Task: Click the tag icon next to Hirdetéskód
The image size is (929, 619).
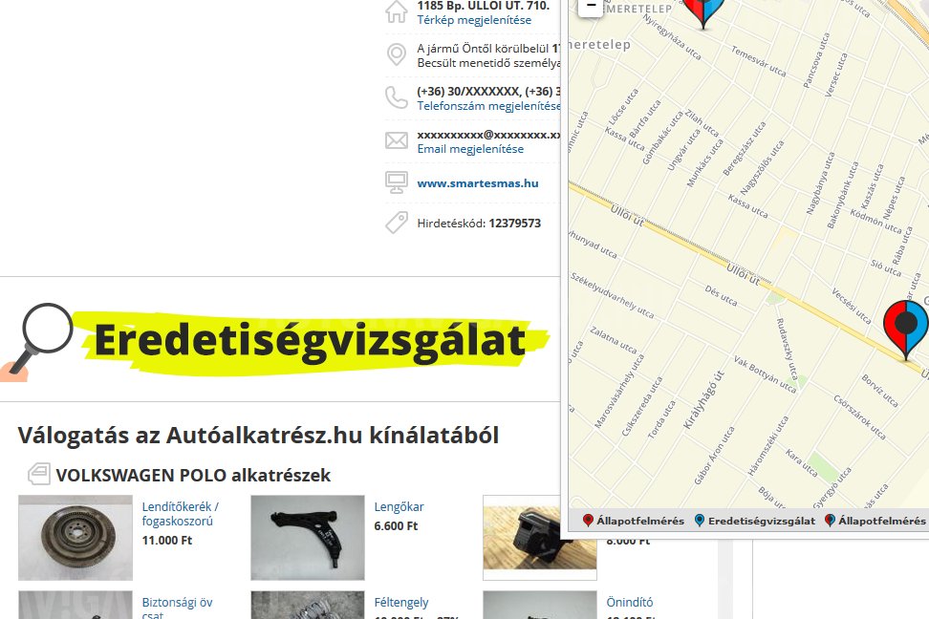Action: (x=396, y=223)
